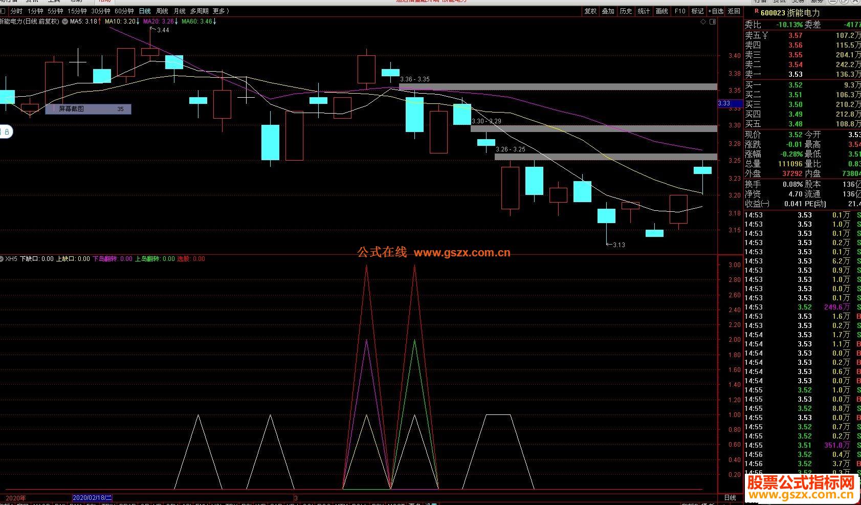Click the 2020年 year label on timeline
Image resolution: width=861 pixels, height=505 pixels.
coord(16,498)
